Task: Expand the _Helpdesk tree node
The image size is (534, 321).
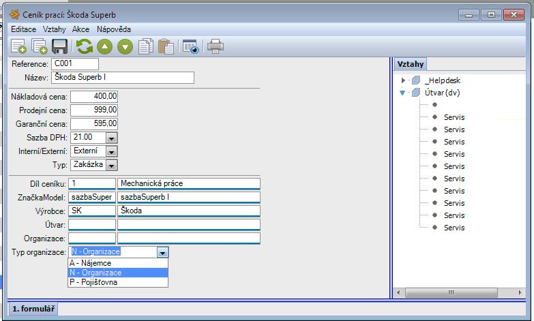Action: tap(403, 80)
